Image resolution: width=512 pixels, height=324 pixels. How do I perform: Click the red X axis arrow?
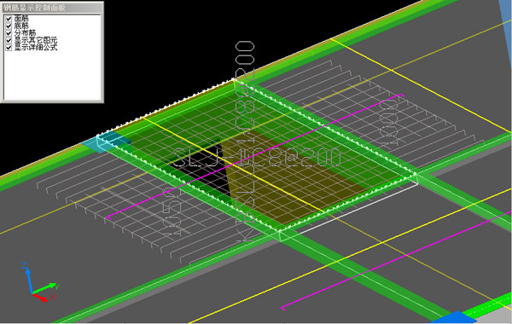point(42,298)
